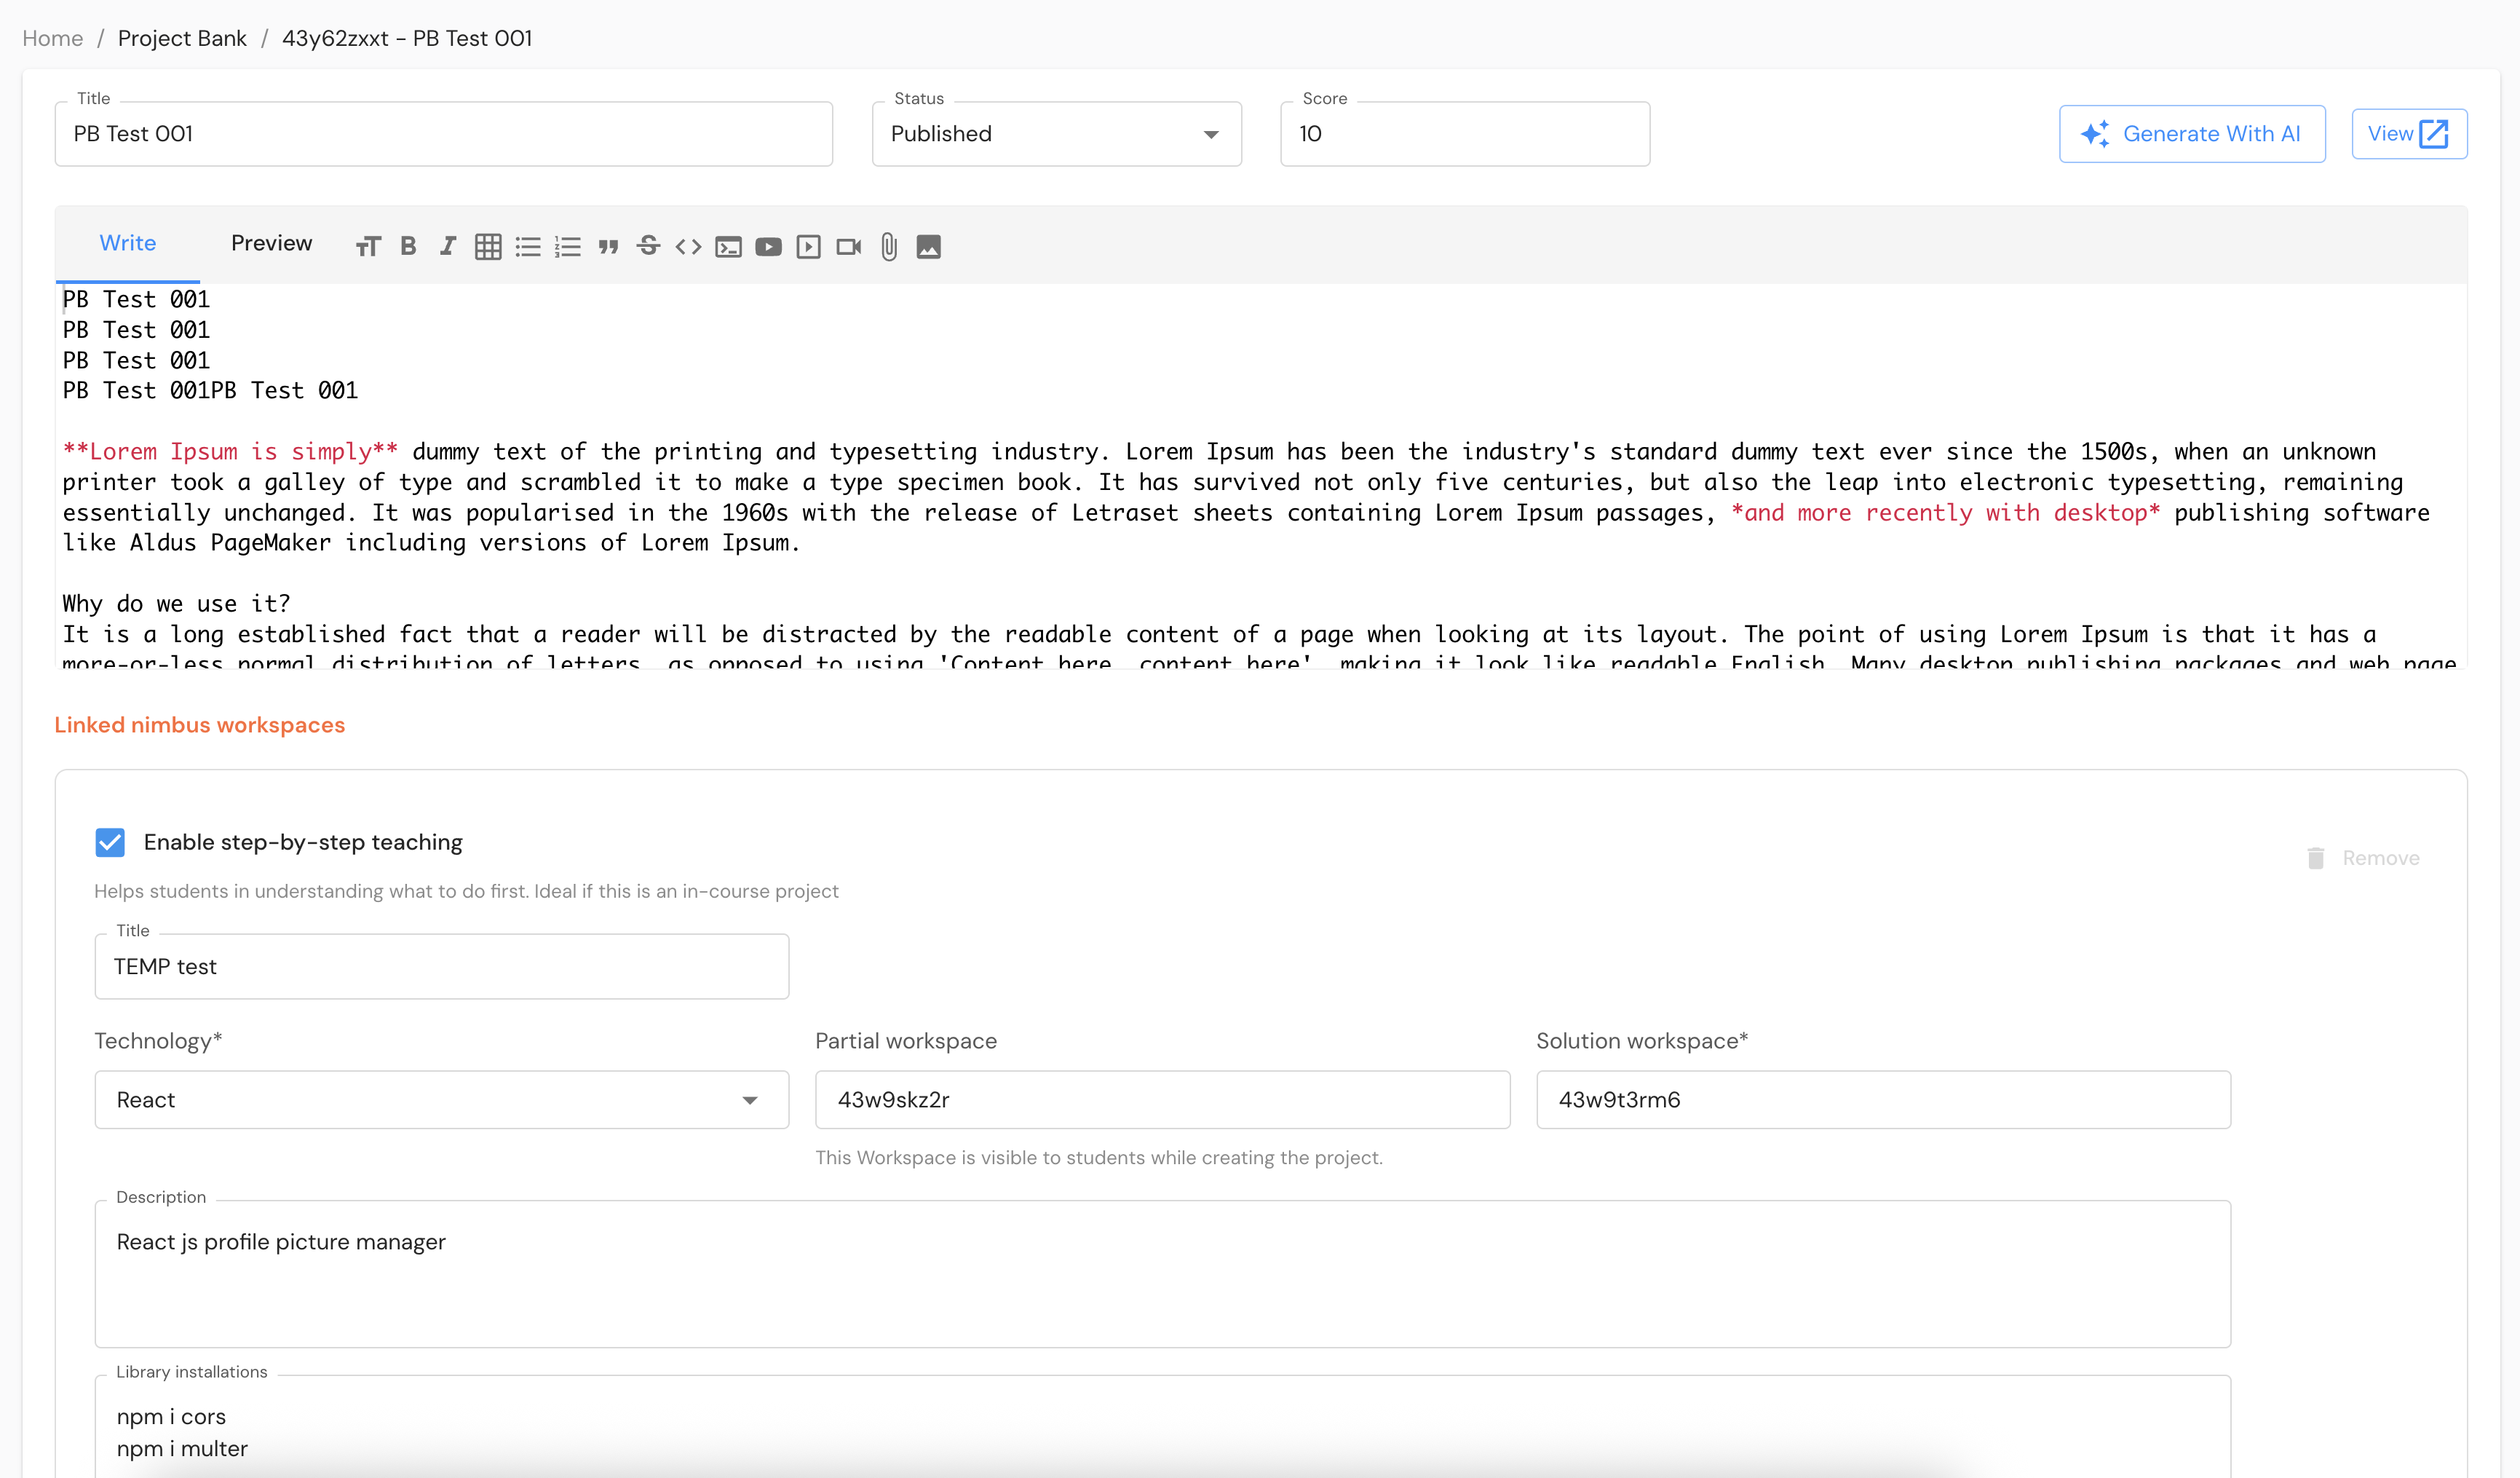This screenshot has width=2520, height=1478.
Task: Click the 'Why do we use it?' line
Action: click(x=176, y=604)
